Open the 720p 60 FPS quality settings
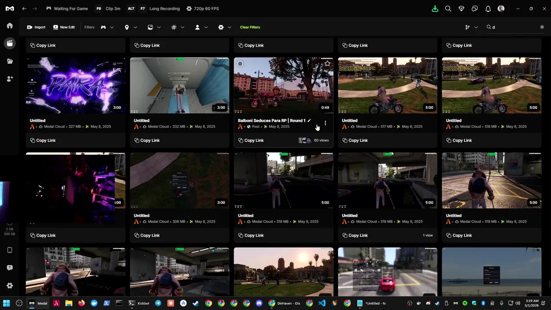This screenshot has height=310, width=551. (x=203, y=9)
